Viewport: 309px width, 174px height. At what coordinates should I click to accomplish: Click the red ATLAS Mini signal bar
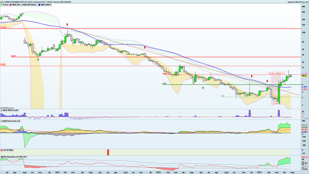coord(108,152)
